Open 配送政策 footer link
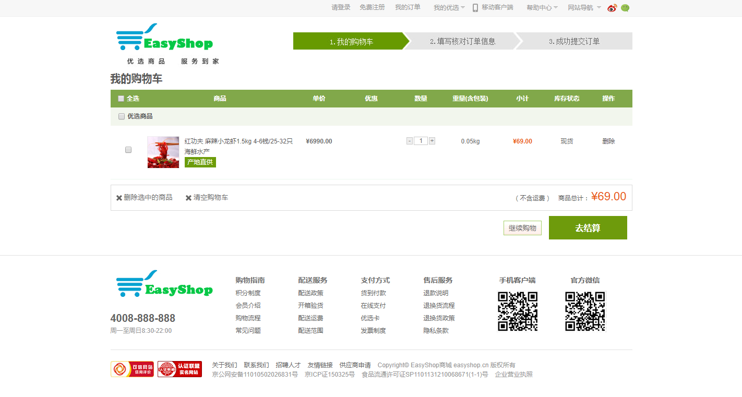The width and height of the screenshot is (742, 397). [310, 293]
